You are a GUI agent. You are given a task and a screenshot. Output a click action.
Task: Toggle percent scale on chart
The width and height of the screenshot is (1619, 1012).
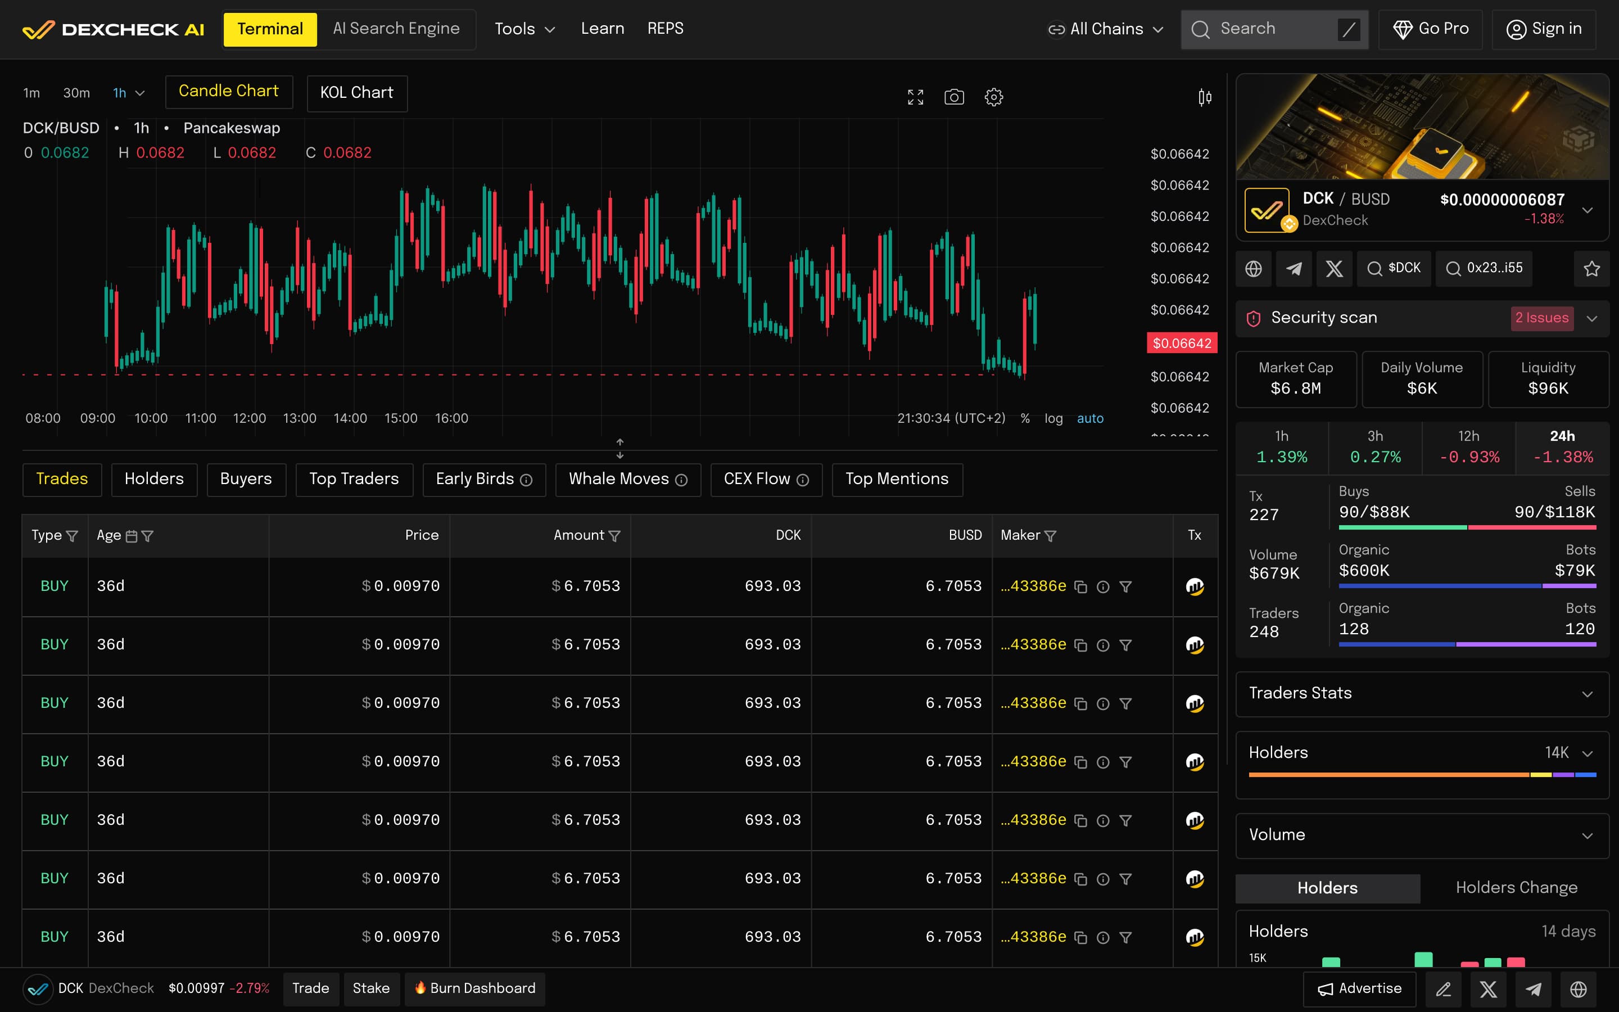pos(1025,418)
